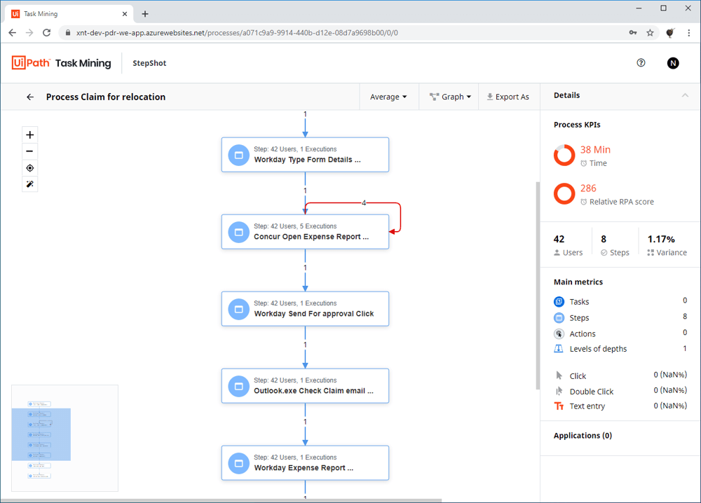The width and height of the screenshot is (701, 503).
Task: Click the Outlook.exe Check Claim email step icon
Action: click(239, 387)
